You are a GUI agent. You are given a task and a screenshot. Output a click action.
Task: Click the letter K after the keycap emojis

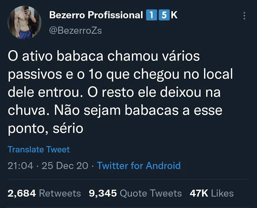pos(174,15)
